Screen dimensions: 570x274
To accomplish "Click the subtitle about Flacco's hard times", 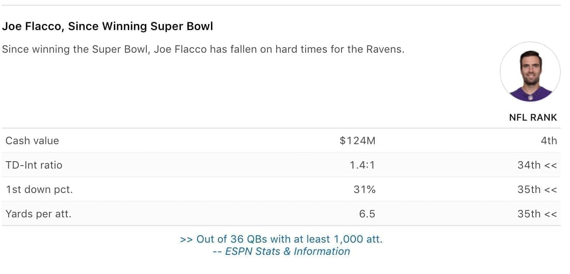I will click(x=203, y=49).
